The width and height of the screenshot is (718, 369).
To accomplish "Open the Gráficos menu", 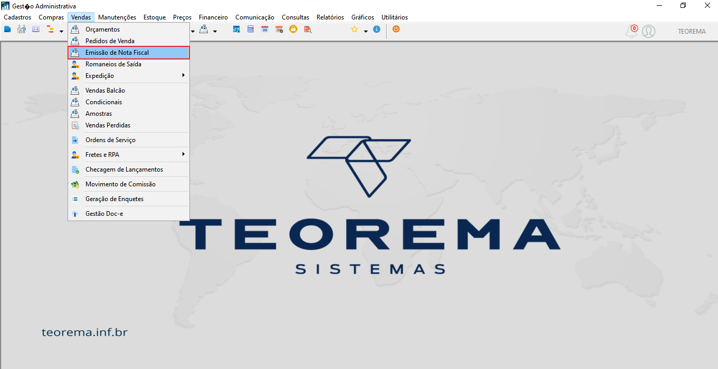I will (363, 17).
